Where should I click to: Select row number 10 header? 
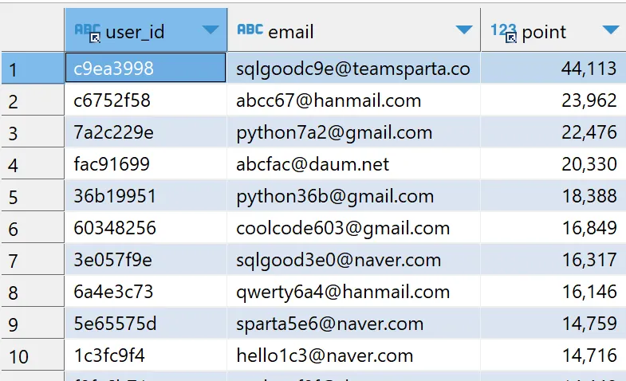[33, 355]
